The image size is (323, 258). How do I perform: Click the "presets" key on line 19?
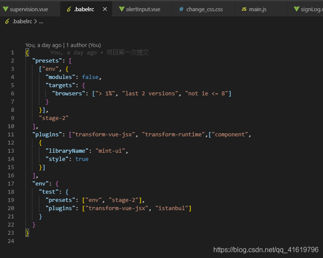click(x=60, y=200)
